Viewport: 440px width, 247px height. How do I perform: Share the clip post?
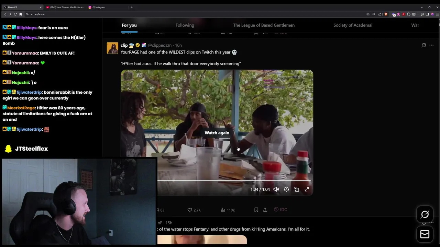pos(265,210)
